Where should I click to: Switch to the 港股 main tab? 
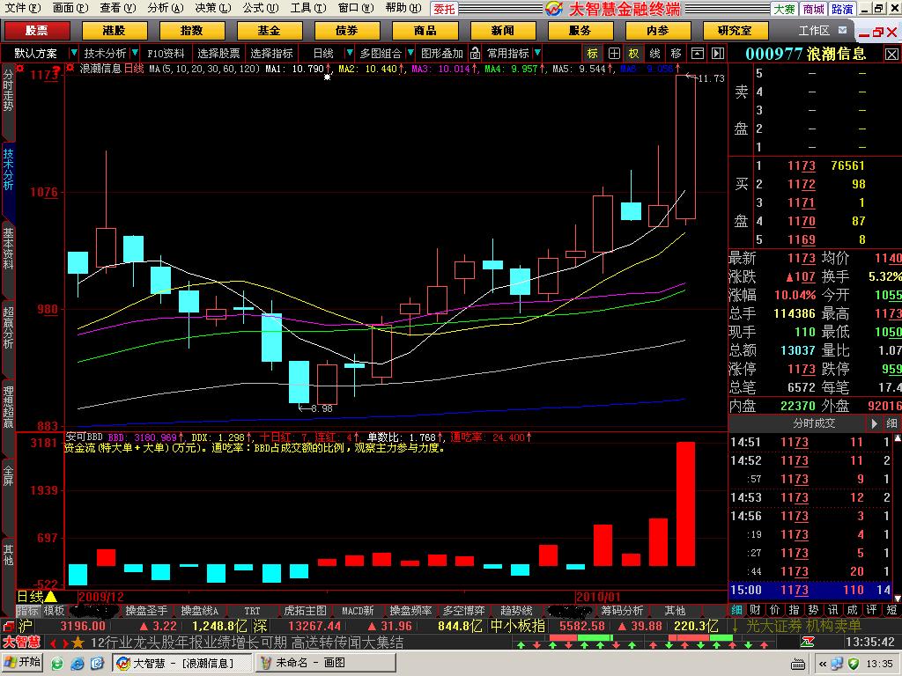[x=114, y=31]
